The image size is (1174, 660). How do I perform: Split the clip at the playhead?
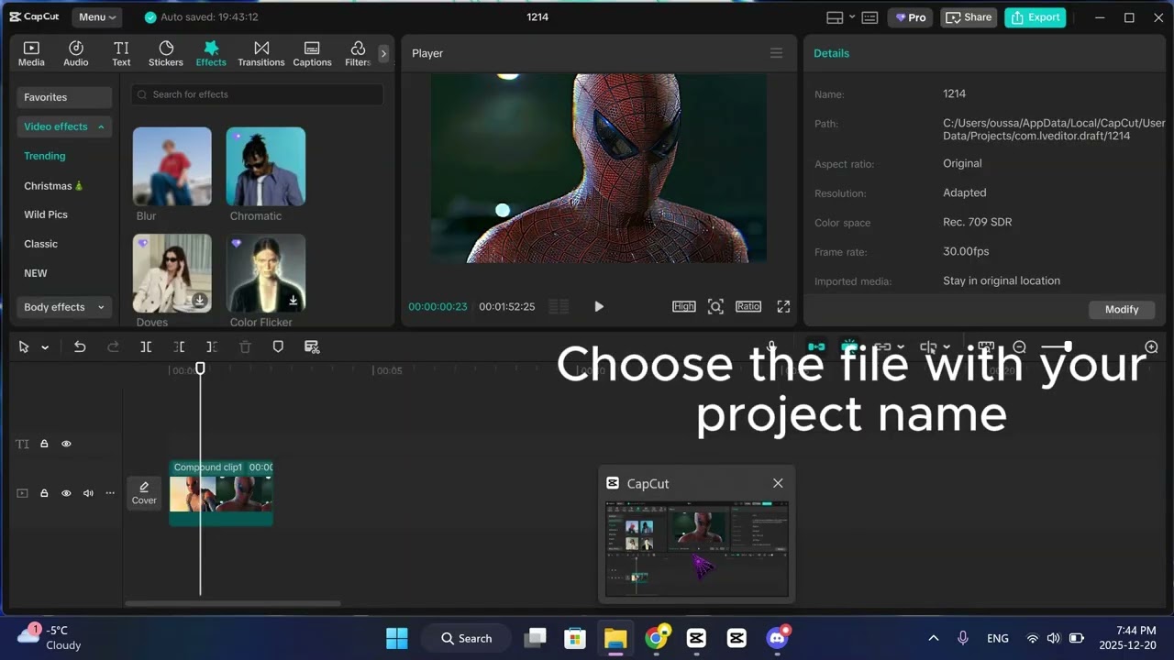(146, 347)
